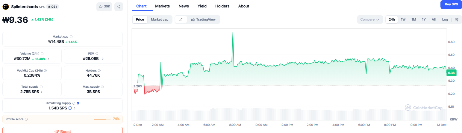The height and width of the screenshot is (133, 462).
Task: Select the 1W time range
Action: click(x=403, y=19)
